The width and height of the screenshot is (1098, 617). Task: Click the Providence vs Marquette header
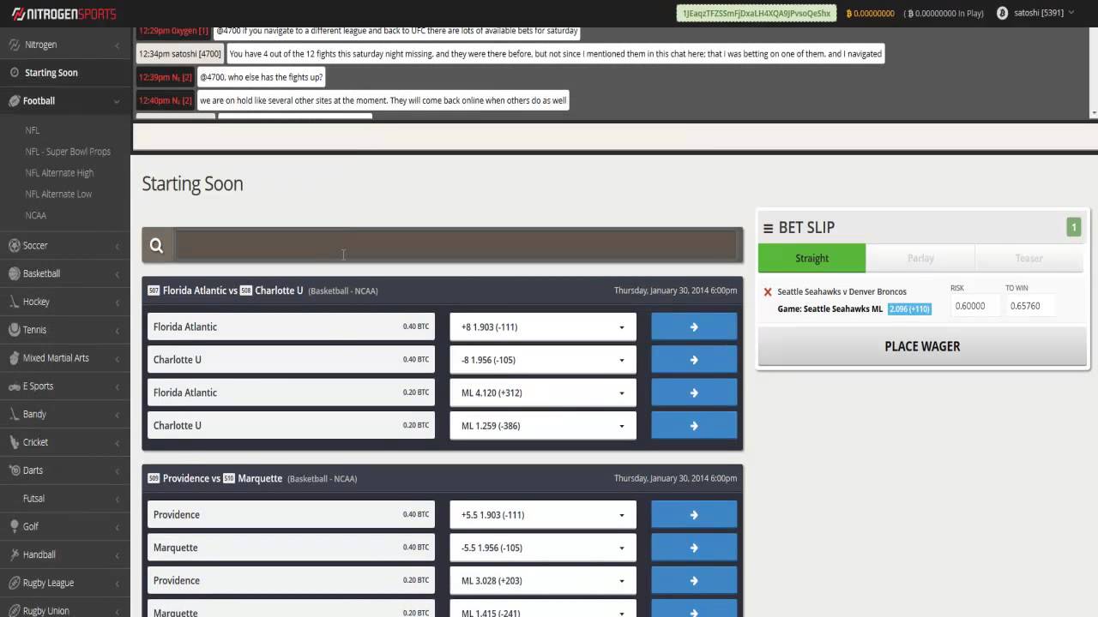[443, 478]
